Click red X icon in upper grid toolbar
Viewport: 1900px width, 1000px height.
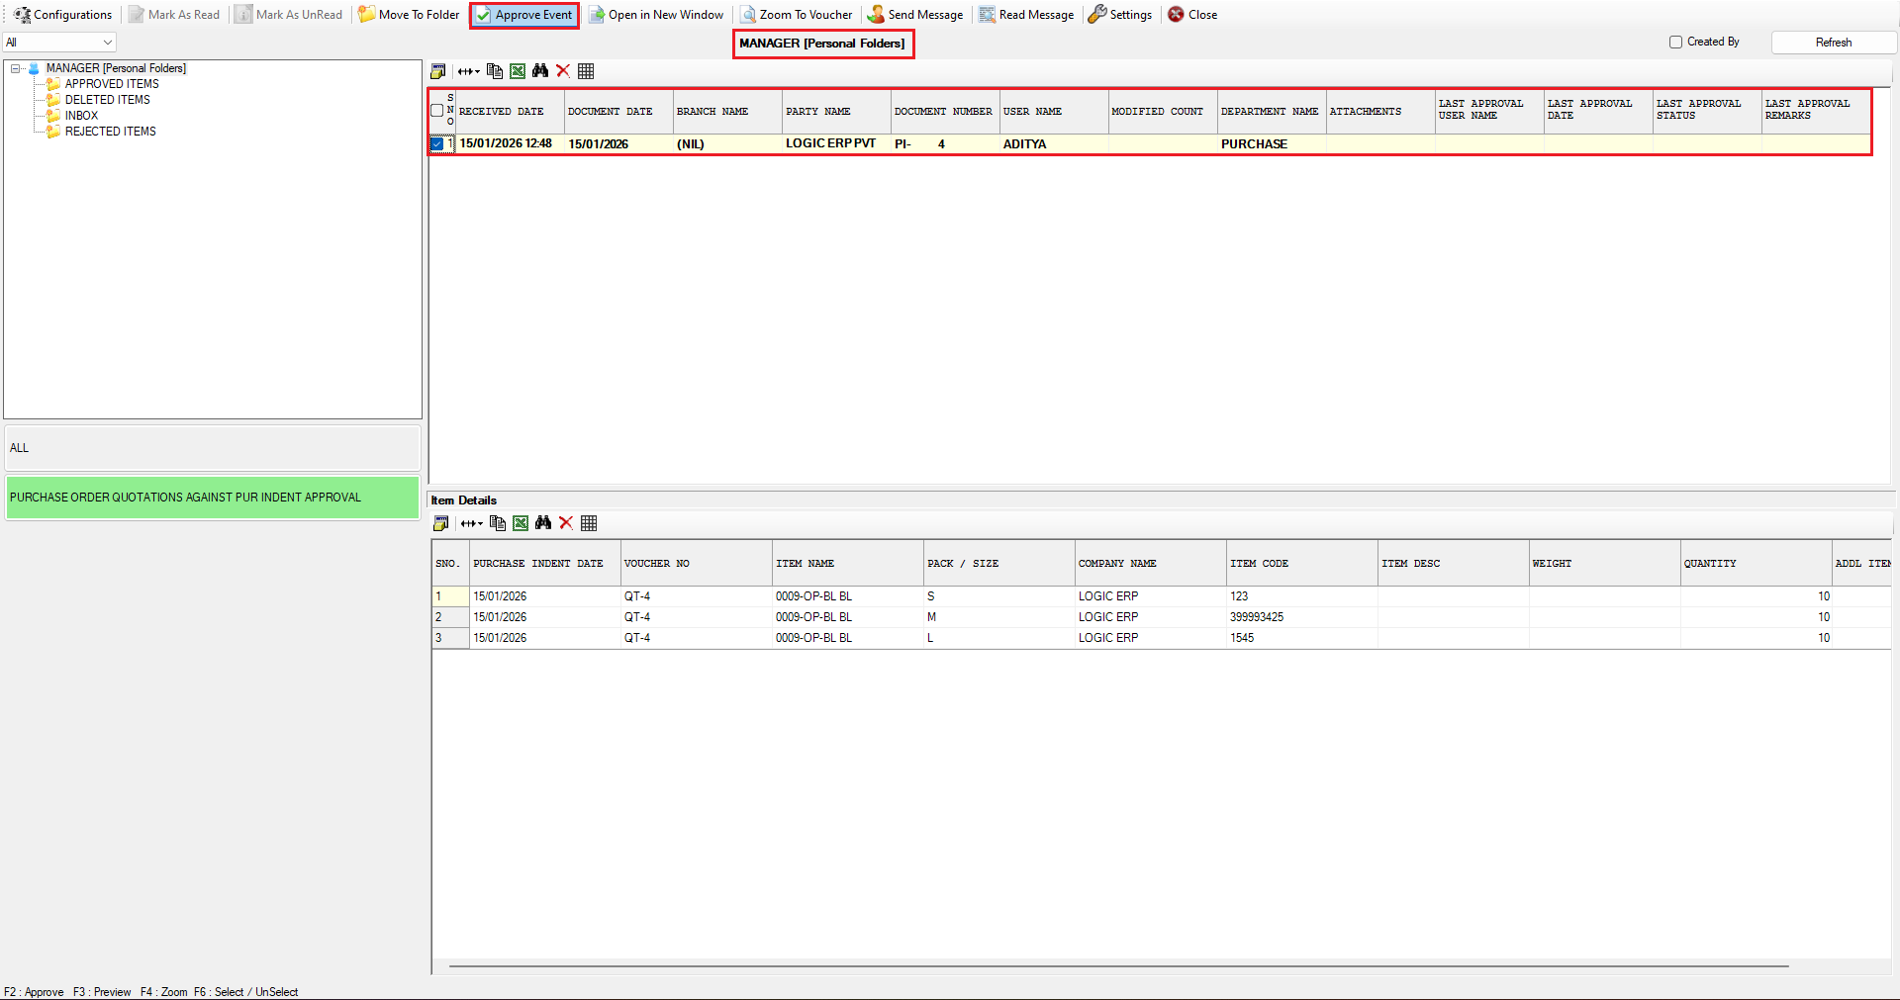[563, 71]
